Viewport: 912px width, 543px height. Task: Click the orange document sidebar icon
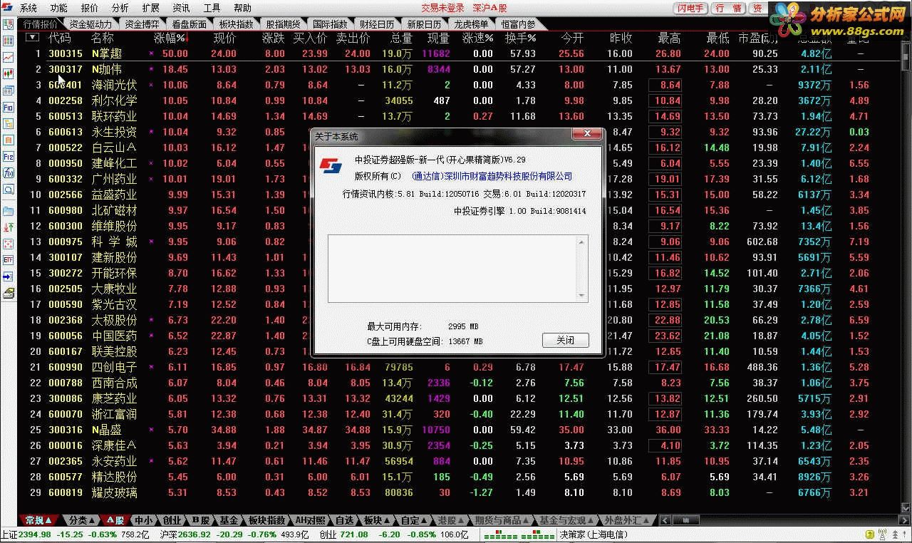point(9,140)
